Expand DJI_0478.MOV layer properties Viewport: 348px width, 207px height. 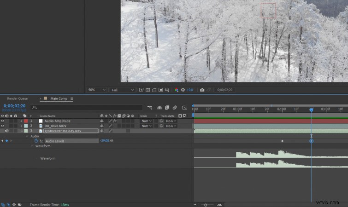tap(21, 126)
